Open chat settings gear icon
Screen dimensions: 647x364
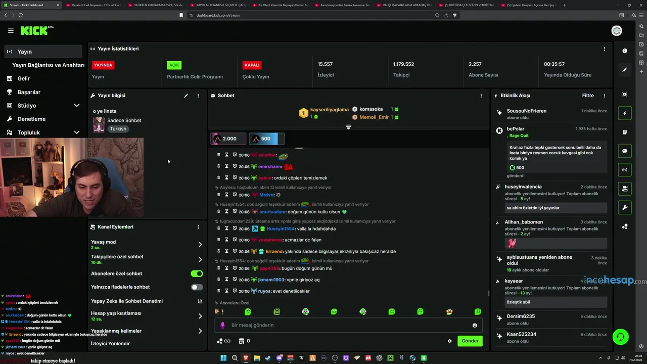point(449,341)
